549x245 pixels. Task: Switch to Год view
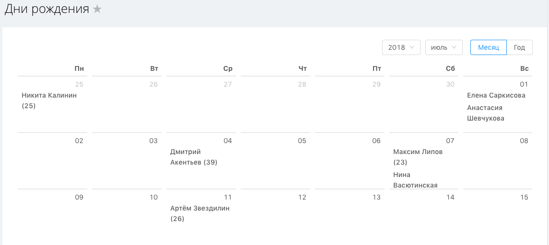click(x=519, y=47)
